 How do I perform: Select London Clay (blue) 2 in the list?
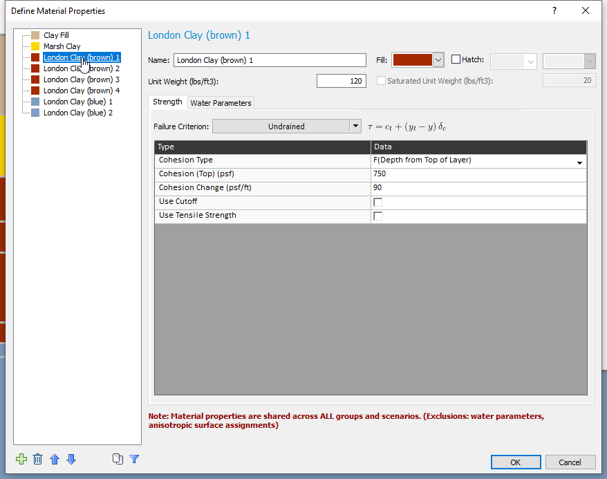coord(78,113)
